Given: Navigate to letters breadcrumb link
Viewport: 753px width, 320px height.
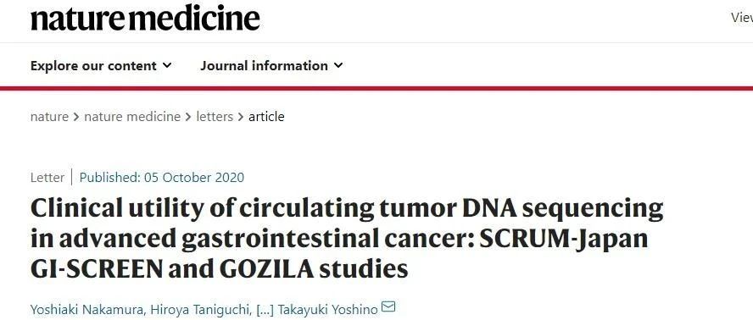Looking at the screenshot, I should 215,117.
